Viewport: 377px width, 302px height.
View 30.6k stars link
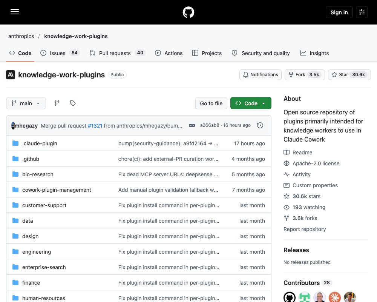pyautogui.click(x=306, y=196)
